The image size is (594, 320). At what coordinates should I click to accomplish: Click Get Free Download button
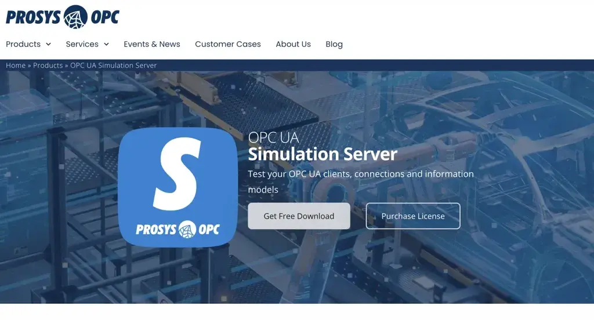coord(299,216)
